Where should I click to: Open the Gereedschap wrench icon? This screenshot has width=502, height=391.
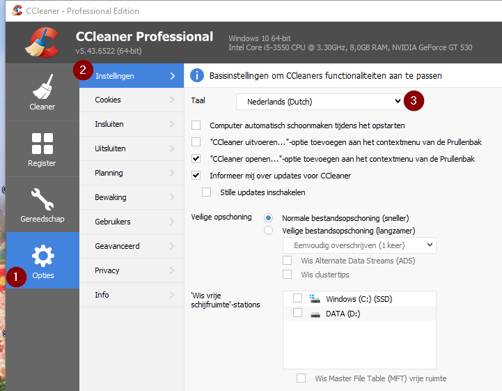(x=42, y=199)
